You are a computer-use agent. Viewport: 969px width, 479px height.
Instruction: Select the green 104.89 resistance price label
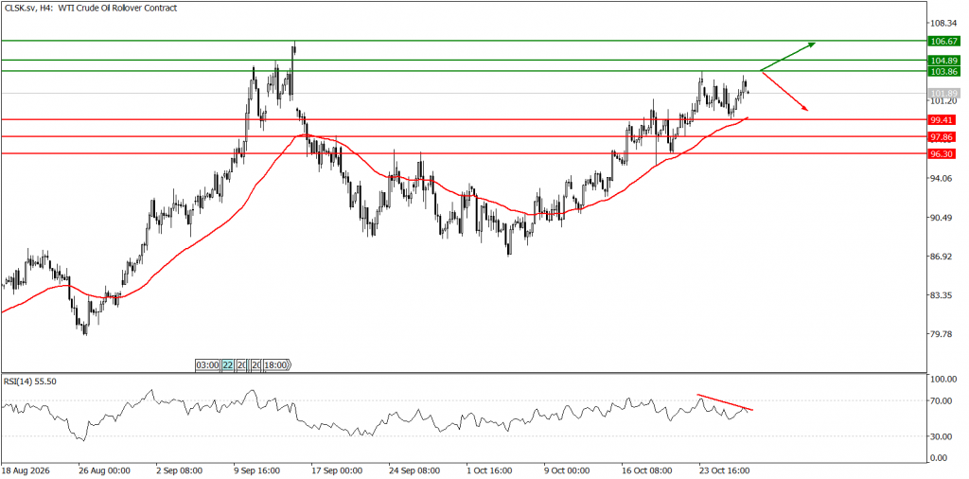(x=943, y=60)
